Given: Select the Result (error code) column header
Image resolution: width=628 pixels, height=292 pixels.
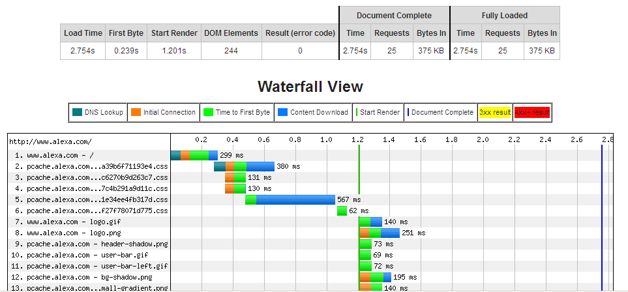Looking at the screenshot, I should click(x=300, y=33).
